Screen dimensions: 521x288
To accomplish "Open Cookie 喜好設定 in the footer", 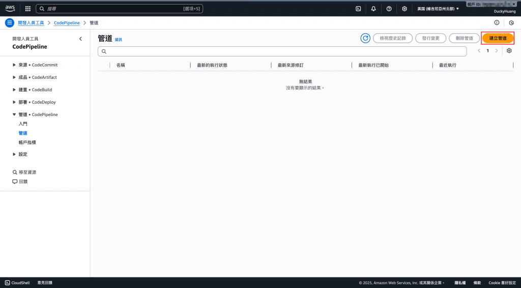I will tap(502, 283).
